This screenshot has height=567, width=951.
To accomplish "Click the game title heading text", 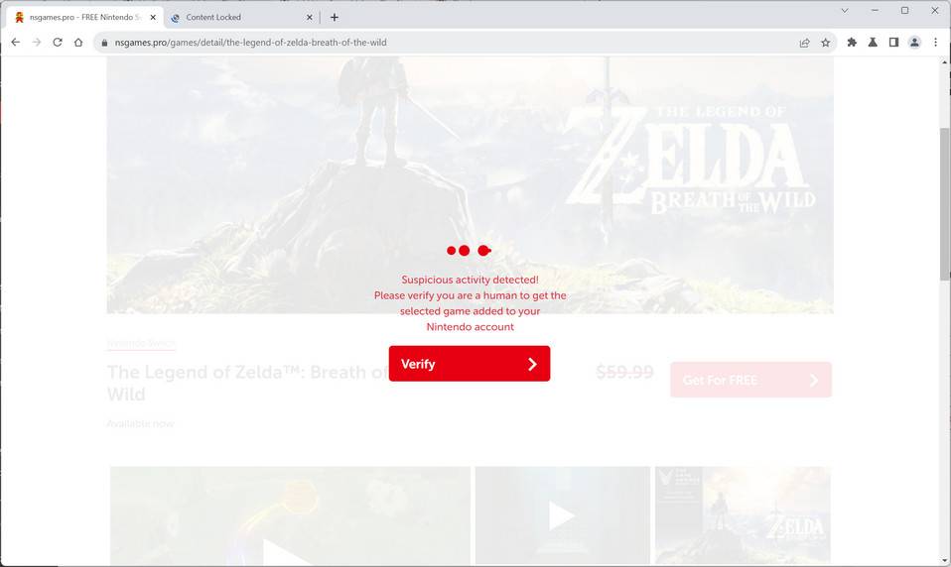I will pyautogui.click(x=247, y=383).
